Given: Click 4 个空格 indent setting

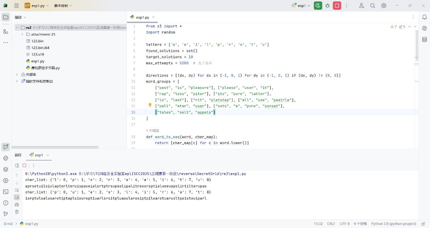Looking at the screenshot, I should [360, 224].
